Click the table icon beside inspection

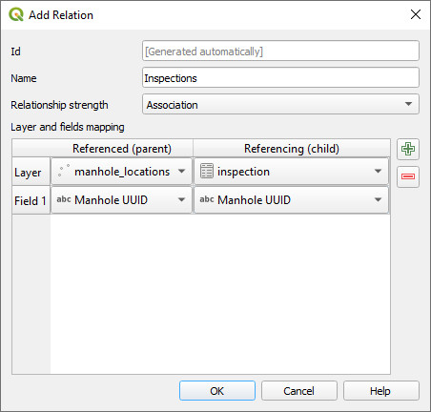(x=207, y=171)
